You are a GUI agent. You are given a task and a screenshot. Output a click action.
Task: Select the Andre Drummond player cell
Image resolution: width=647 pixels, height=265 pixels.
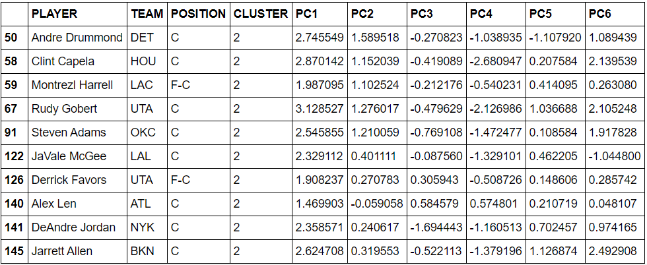coord(78,38)
